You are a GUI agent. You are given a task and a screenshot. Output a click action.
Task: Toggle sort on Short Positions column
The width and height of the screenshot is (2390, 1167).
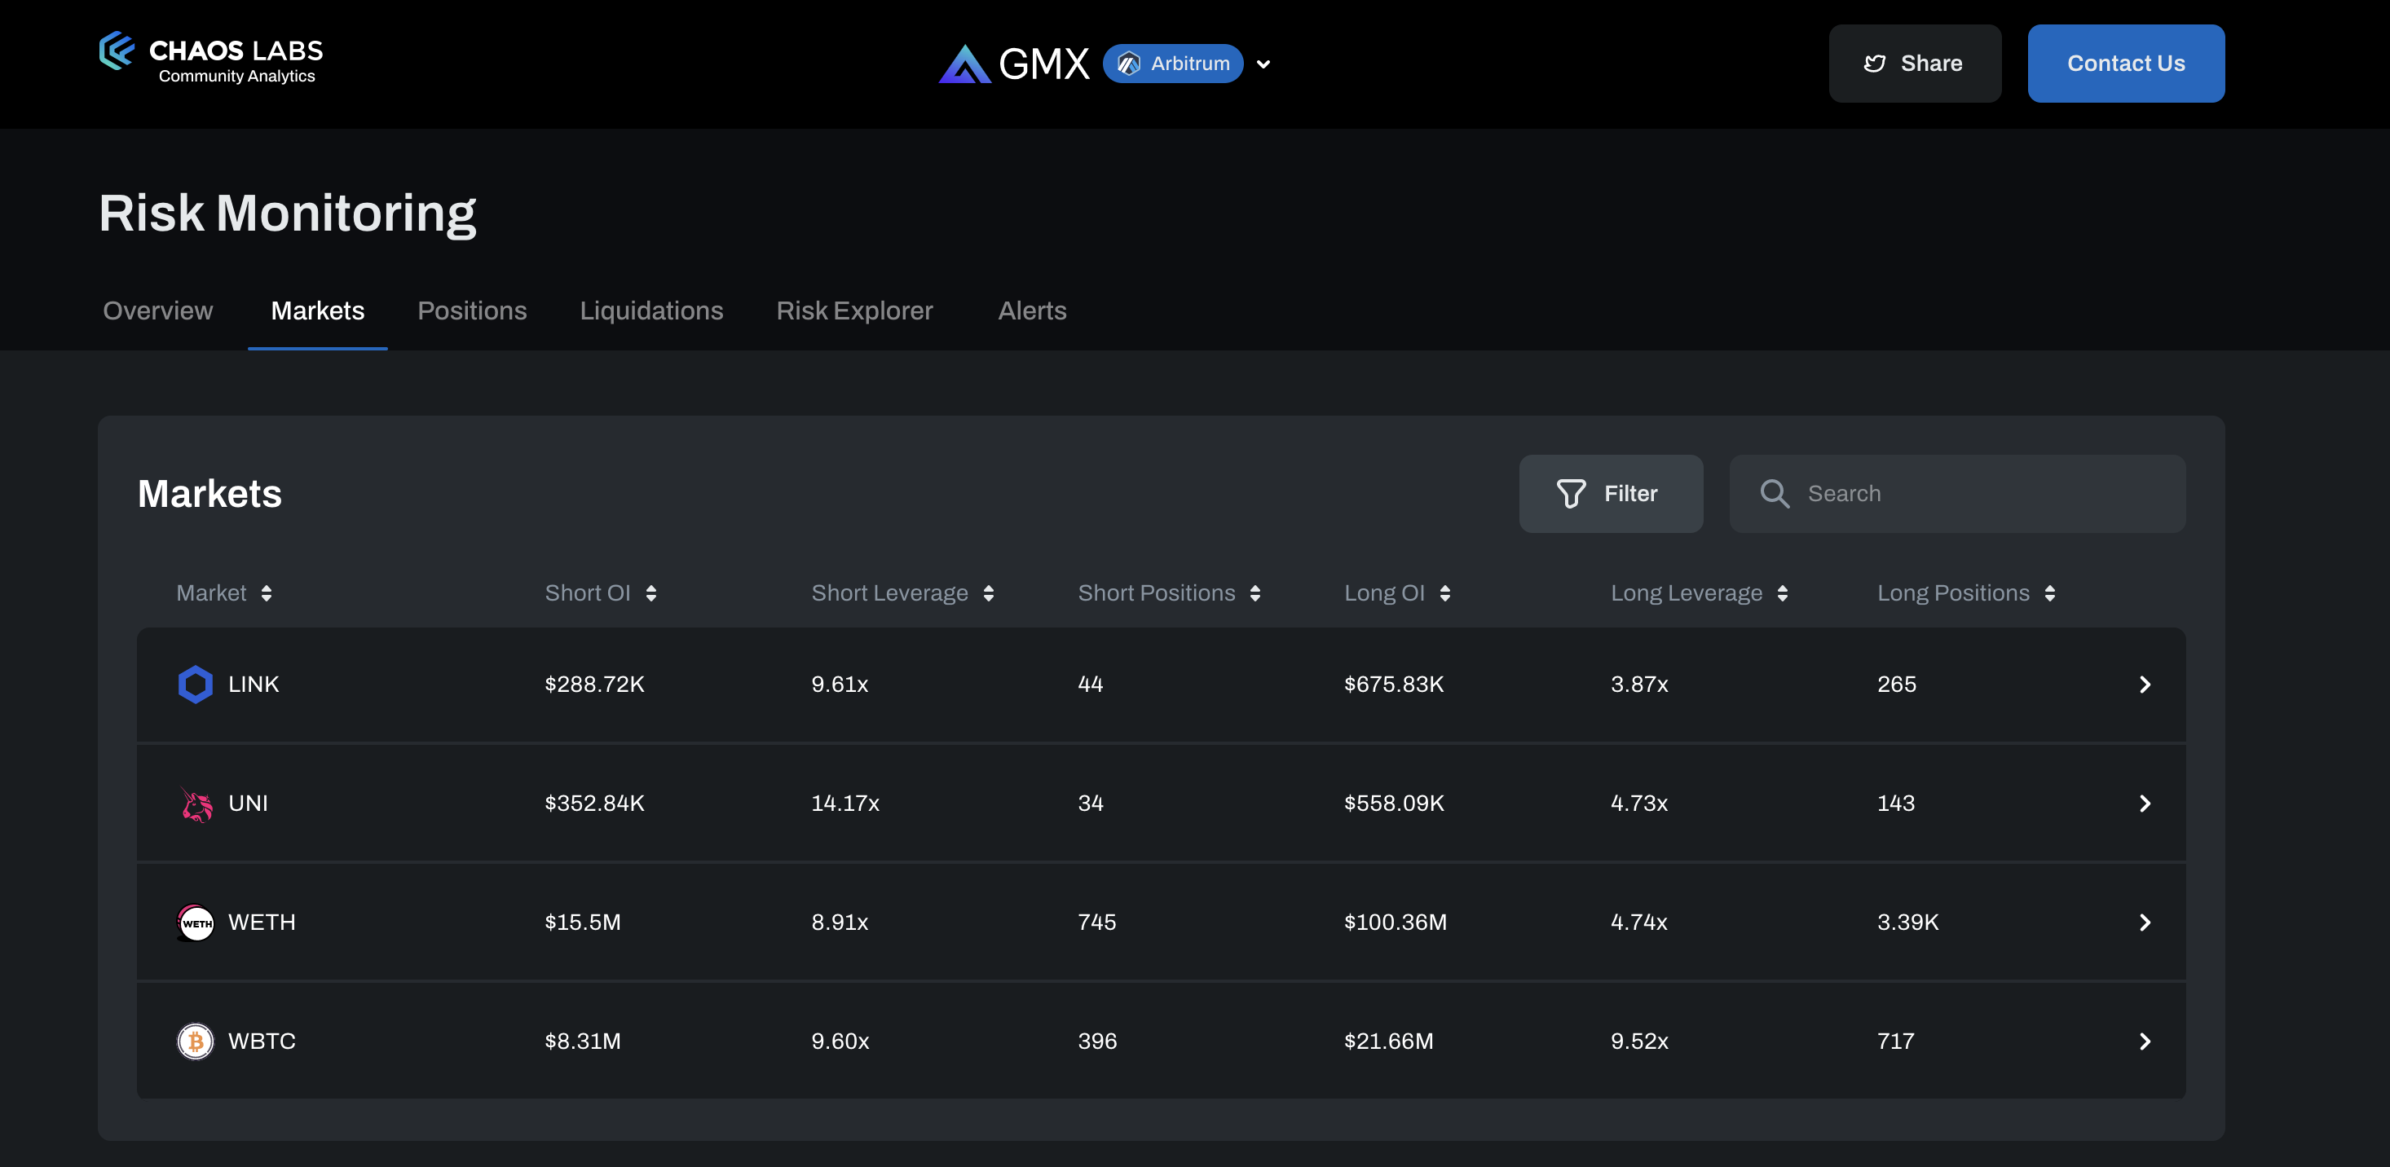pos(1255,594)
